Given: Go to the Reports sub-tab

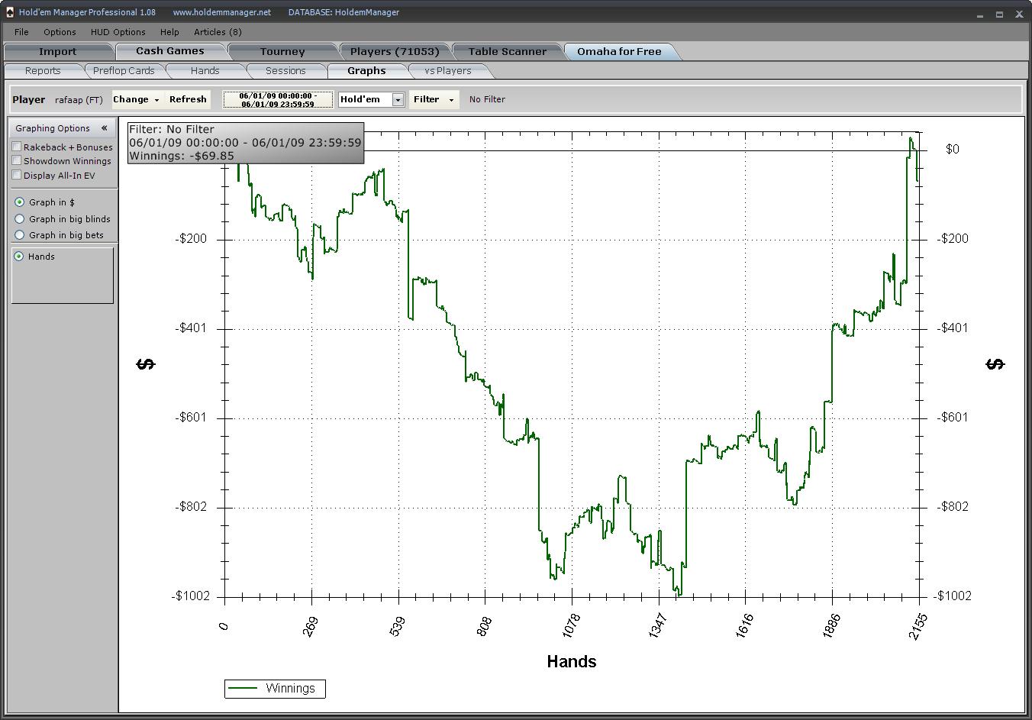Looking at the screenshot, I should 43,70.
